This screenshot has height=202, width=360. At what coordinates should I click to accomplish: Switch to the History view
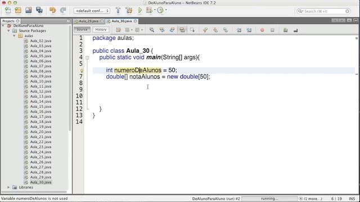(x=101, y=30)
